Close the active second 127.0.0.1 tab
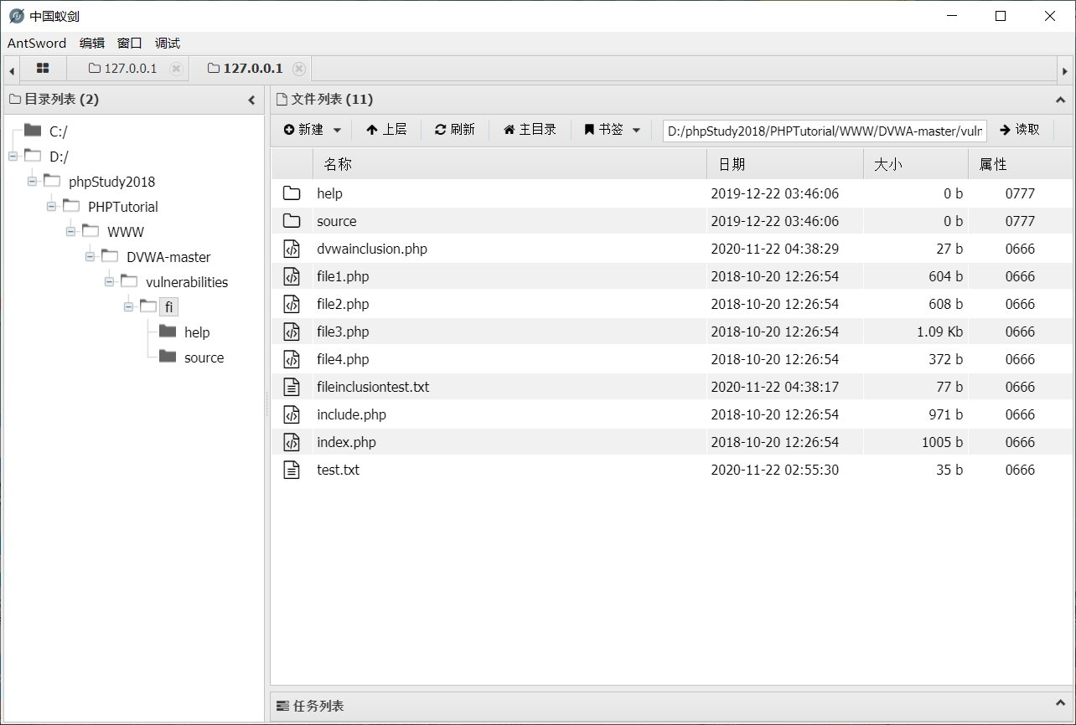 point(299,69)
